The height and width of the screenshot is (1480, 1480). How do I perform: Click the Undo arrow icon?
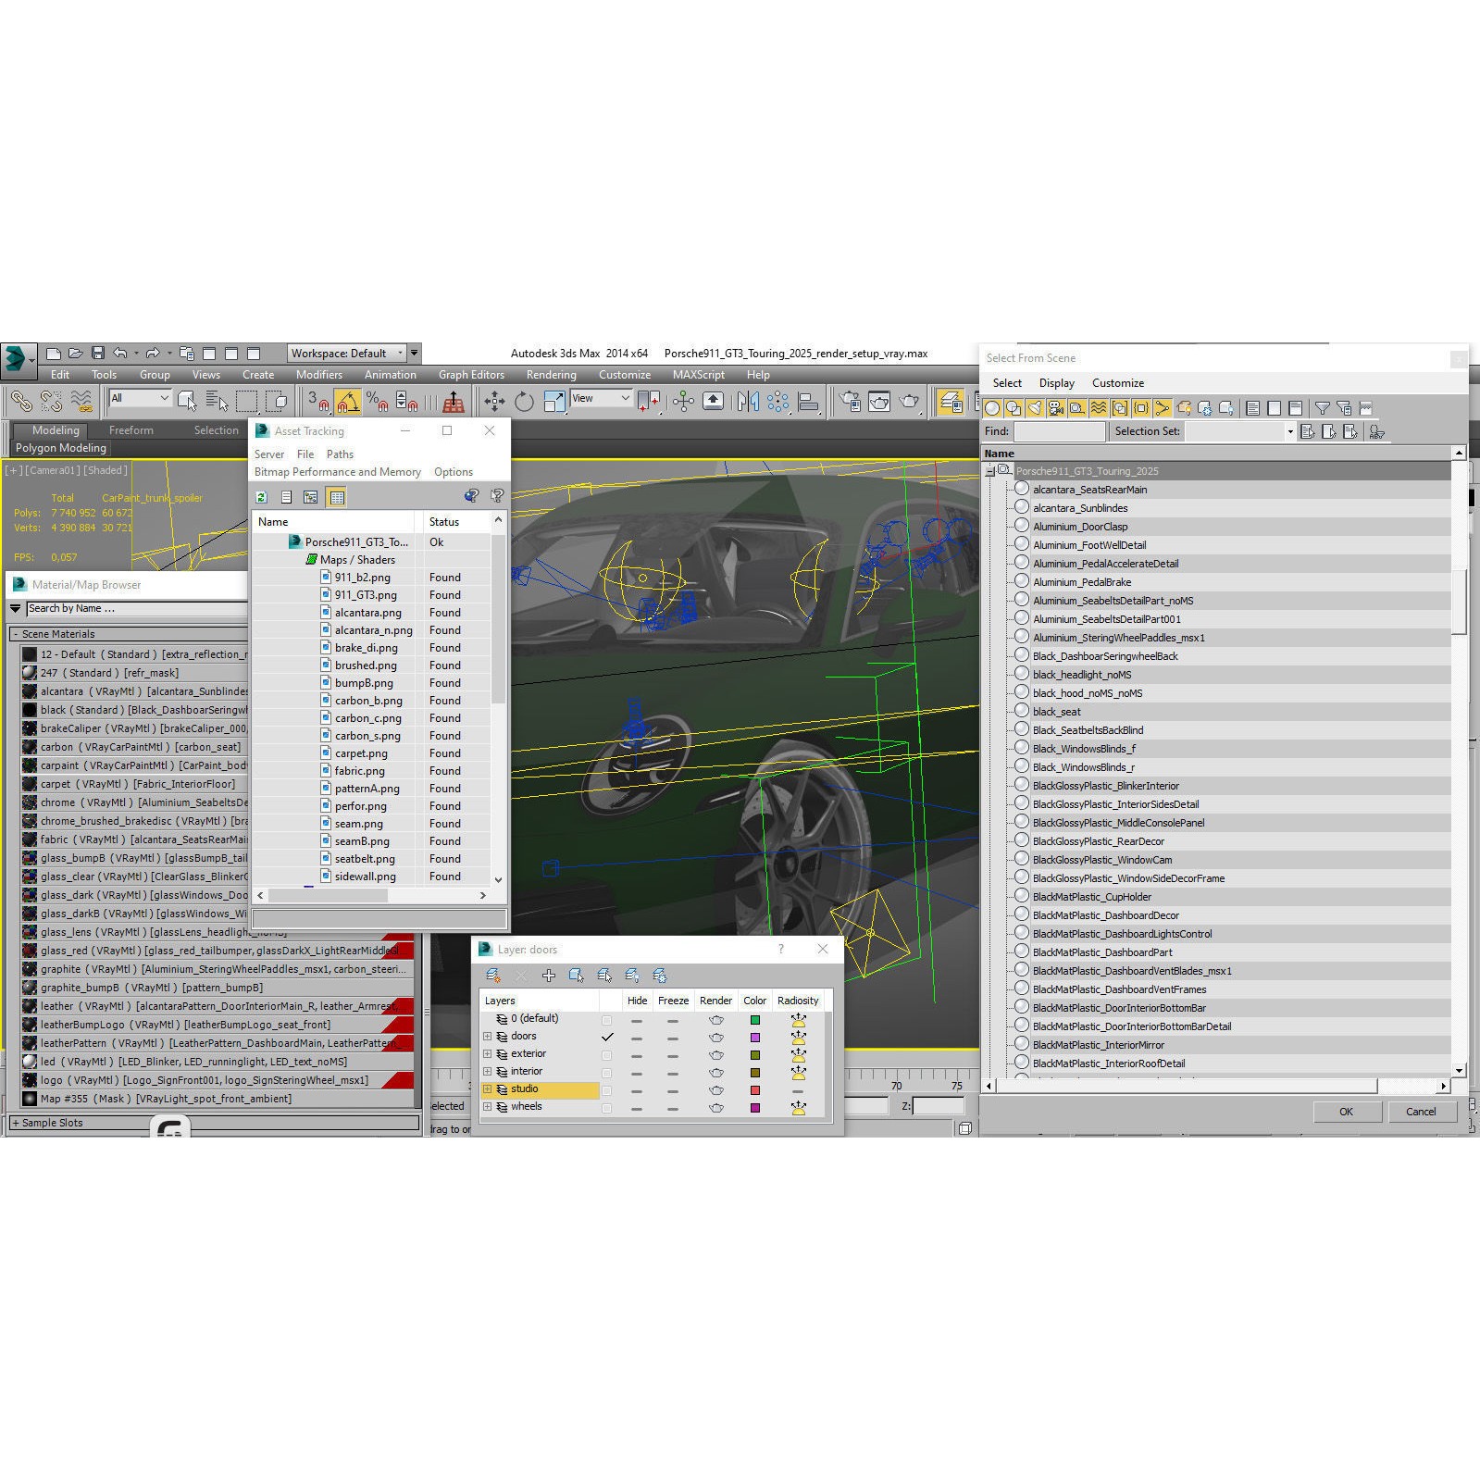tap(120, 354)
